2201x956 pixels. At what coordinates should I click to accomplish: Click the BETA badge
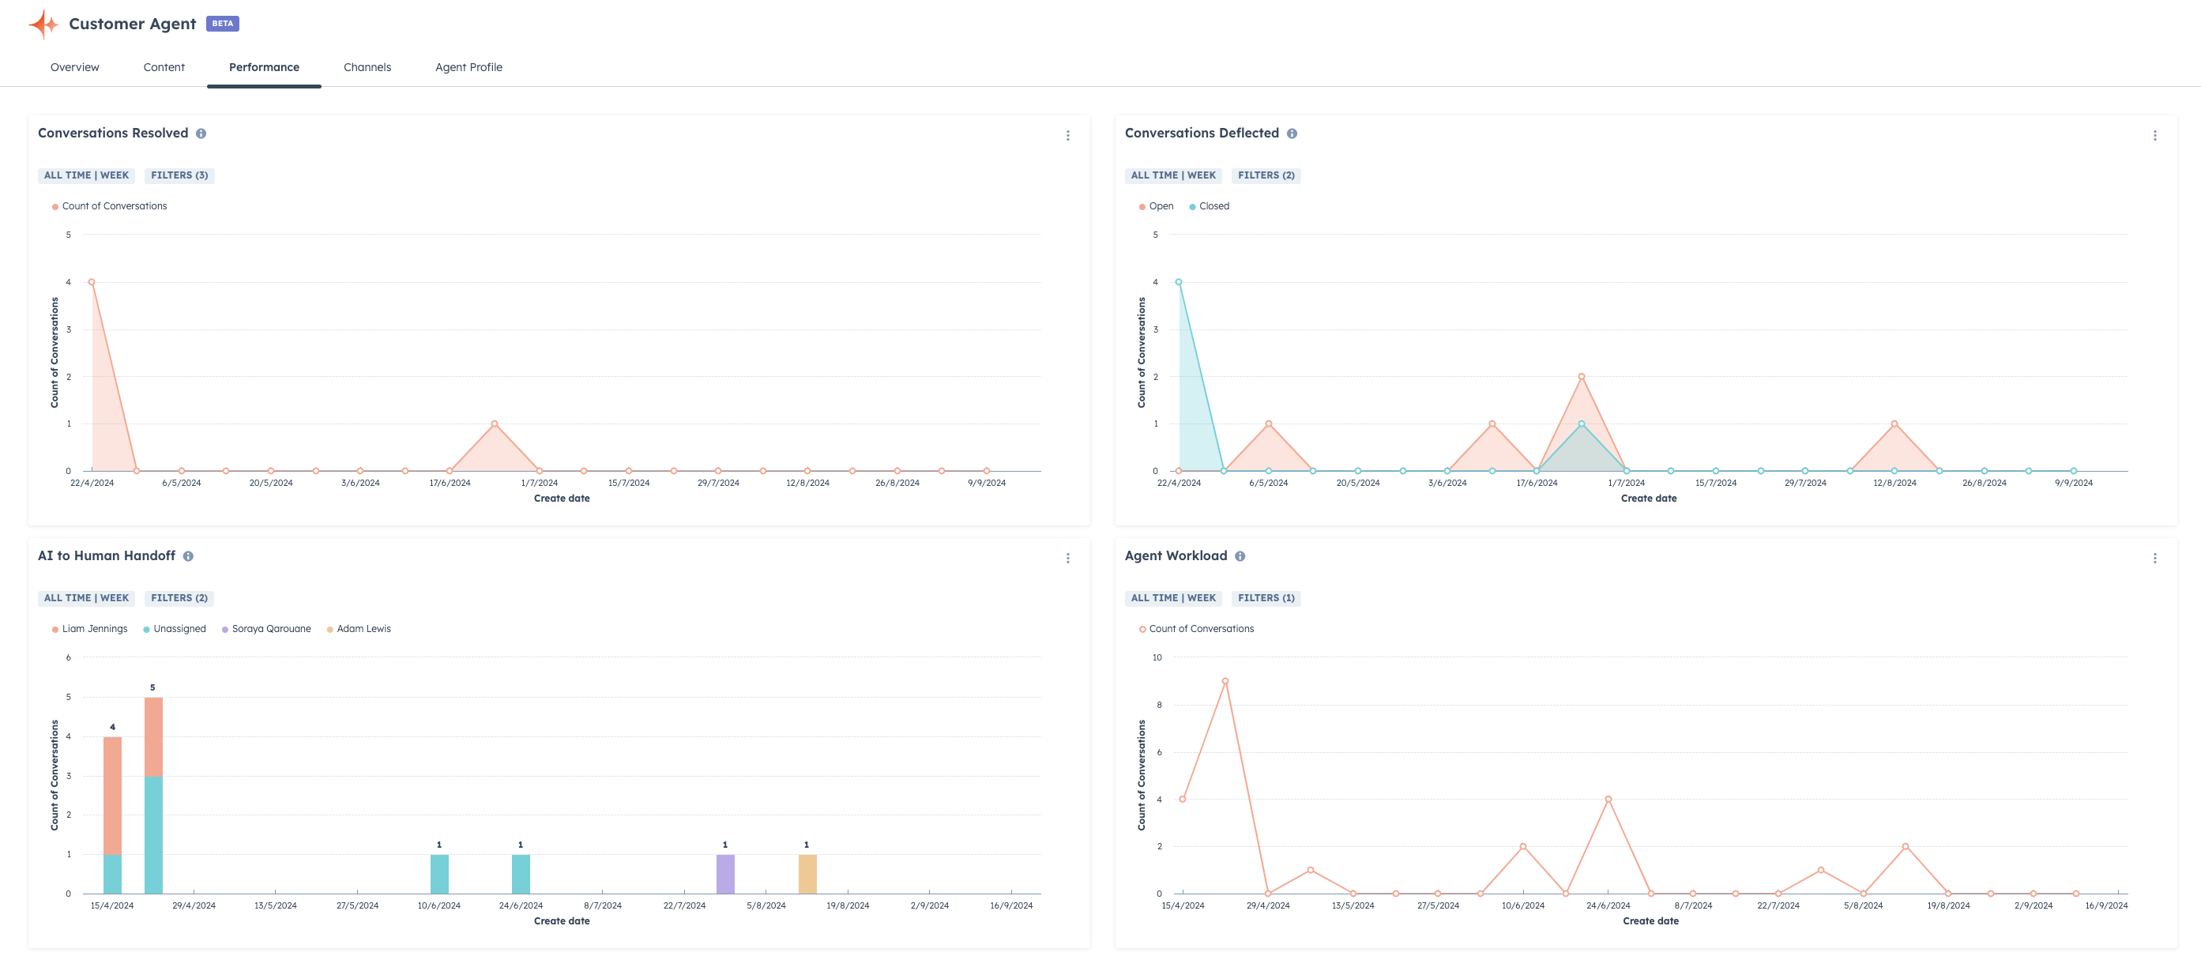[222, 24]
